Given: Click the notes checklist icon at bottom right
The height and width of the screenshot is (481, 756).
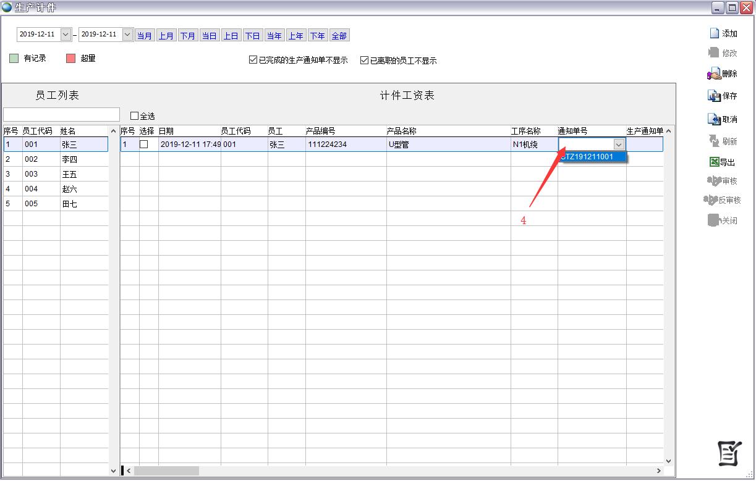Looking at the screenshot, I should 729,454.
